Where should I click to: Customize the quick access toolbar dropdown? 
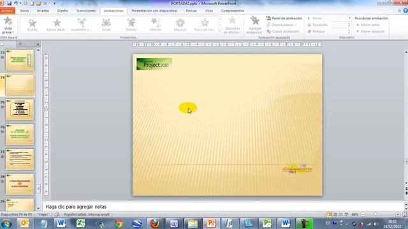tap(55, 3)
